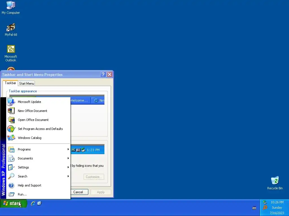Expand the Search submenu
Image resolution: width=289 pixels, height=216 pixels.
38,176
